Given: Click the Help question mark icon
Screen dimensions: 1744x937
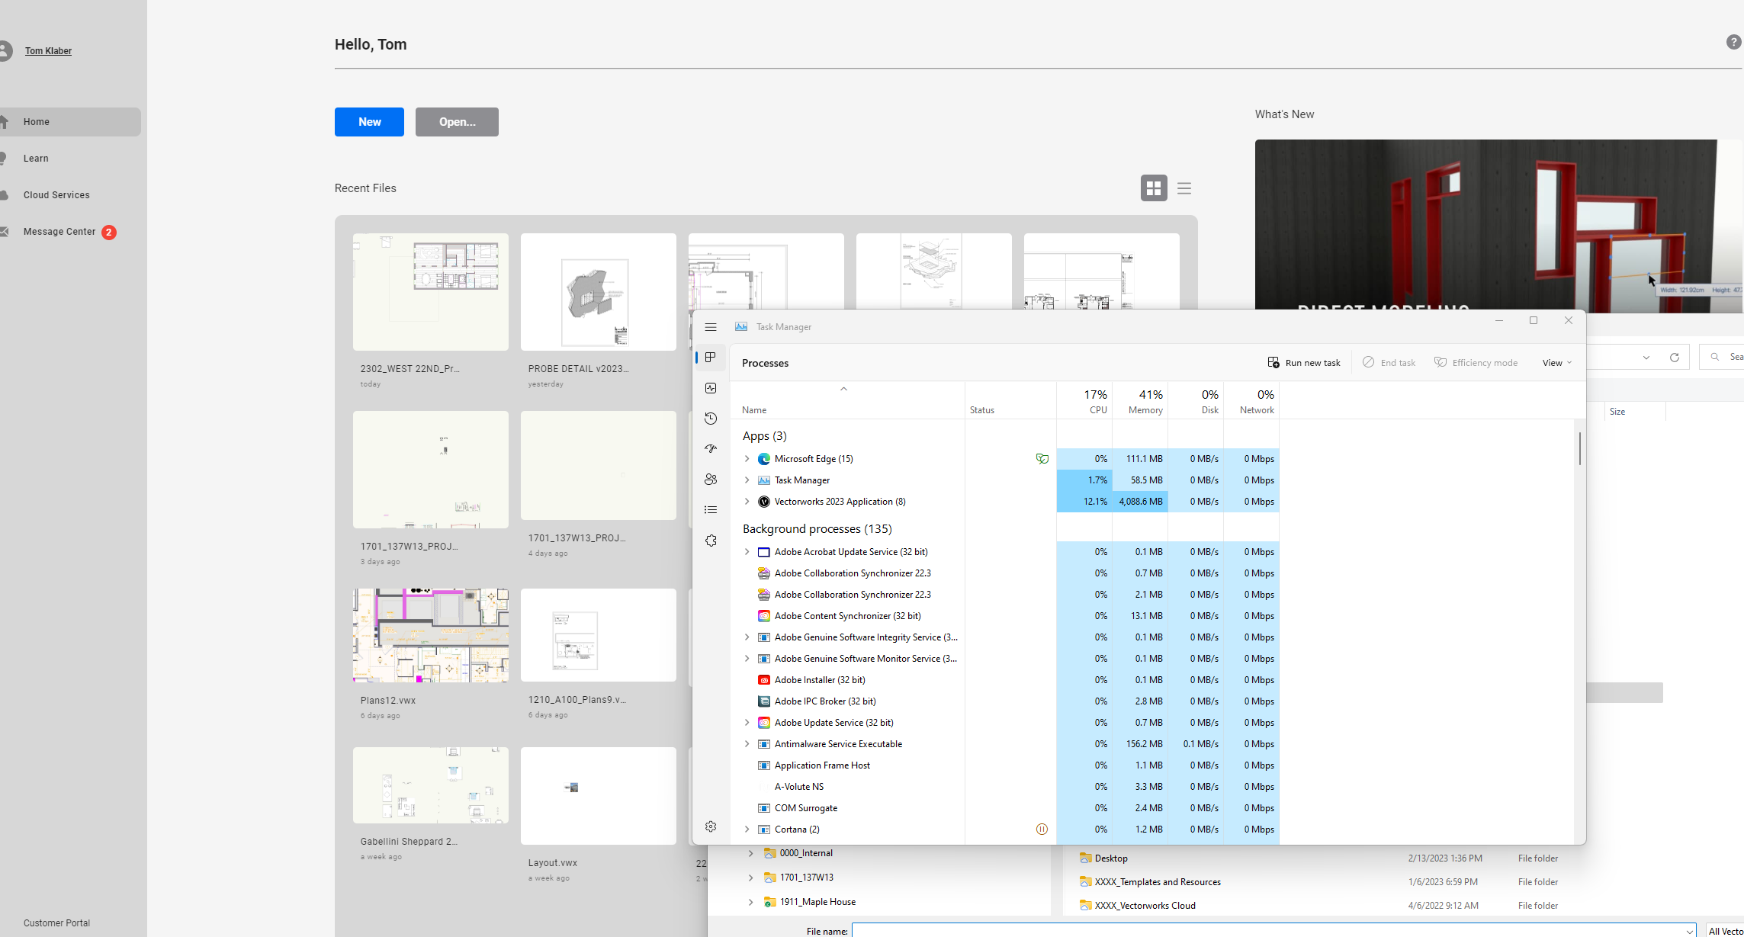Looking at the screenshot, I should pyautogui.click(x=1733, y=43).
